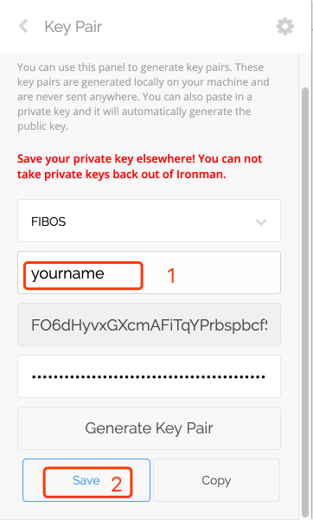This screenshot has height=520, width=313.
Task: Select the public key field starting FO6dHyvx
Action: [x=149, y=324]
